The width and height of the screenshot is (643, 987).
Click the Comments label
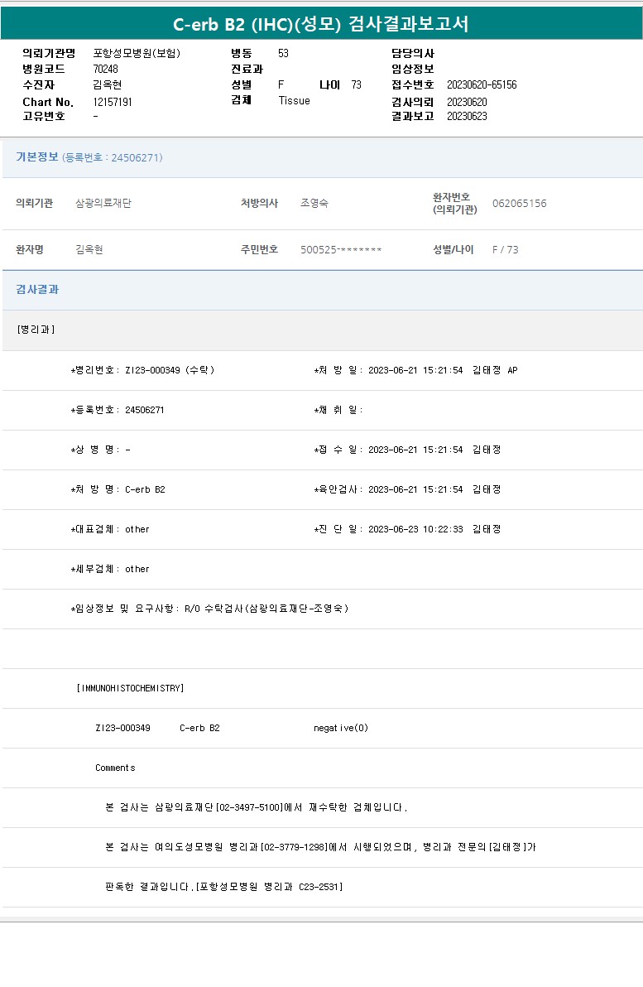coord(115,768)
